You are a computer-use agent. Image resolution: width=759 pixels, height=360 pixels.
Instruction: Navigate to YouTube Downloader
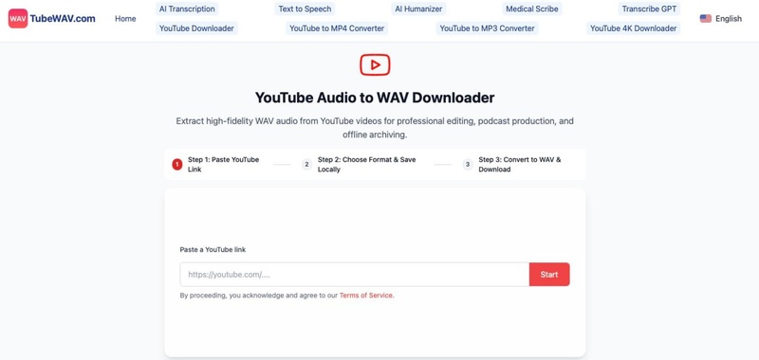(x=196, y=28)
